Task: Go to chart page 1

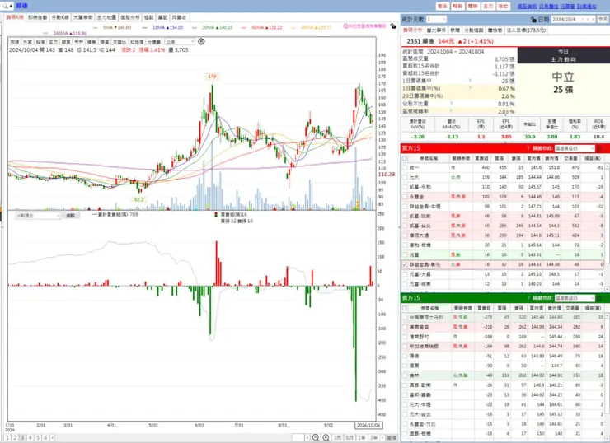Action: click(x=7, y=437)
